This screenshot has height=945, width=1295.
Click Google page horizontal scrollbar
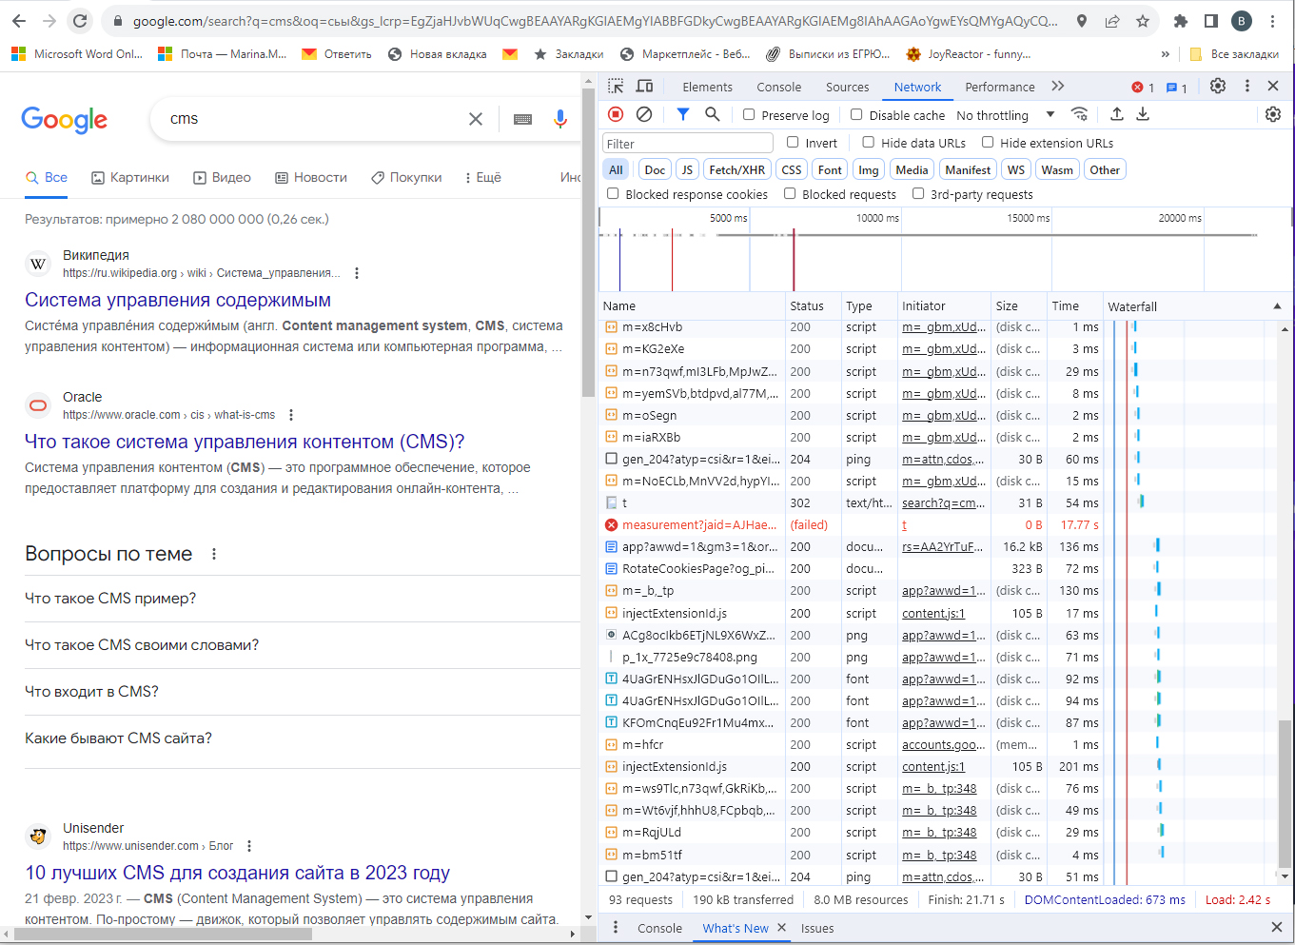tap(163, 934)
